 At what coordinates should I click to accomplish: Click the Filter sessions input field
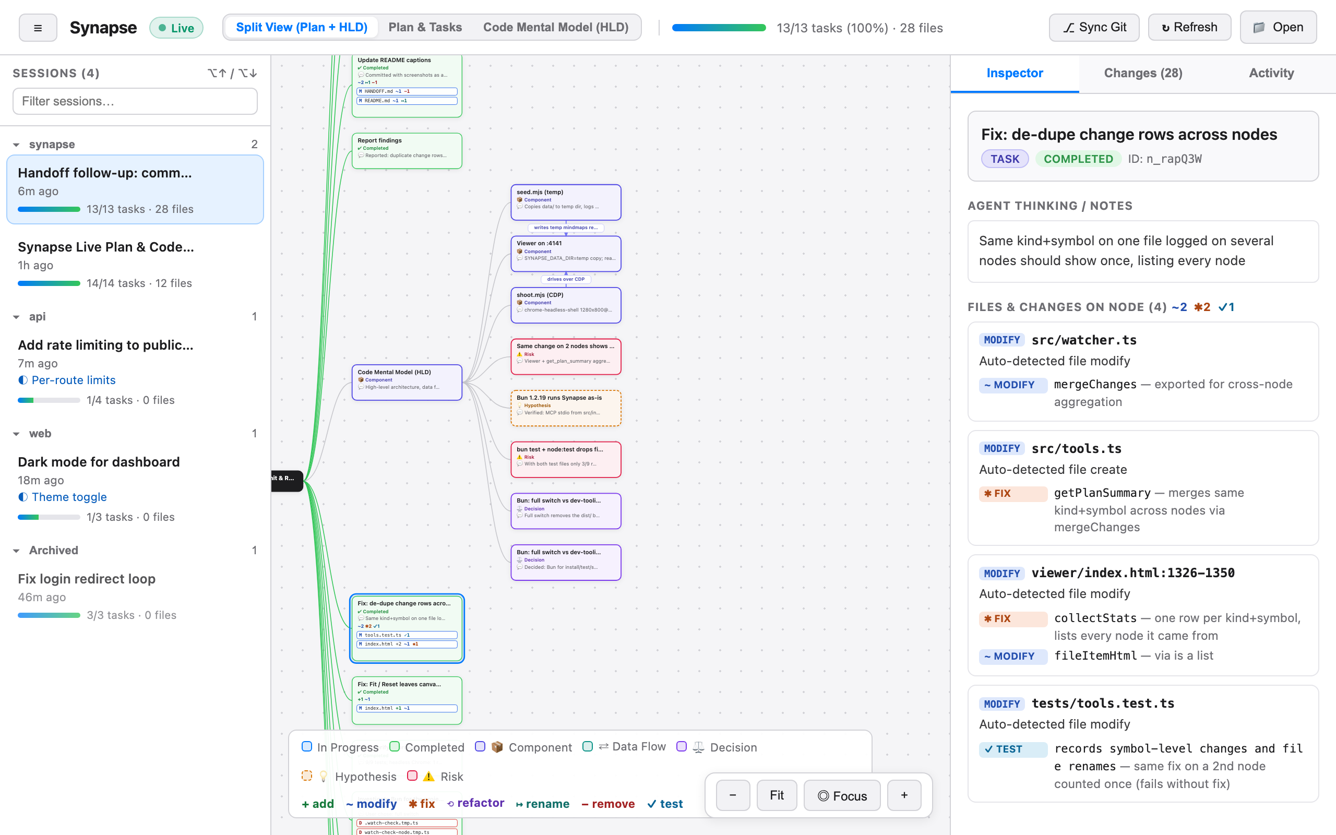click(135, 101)
